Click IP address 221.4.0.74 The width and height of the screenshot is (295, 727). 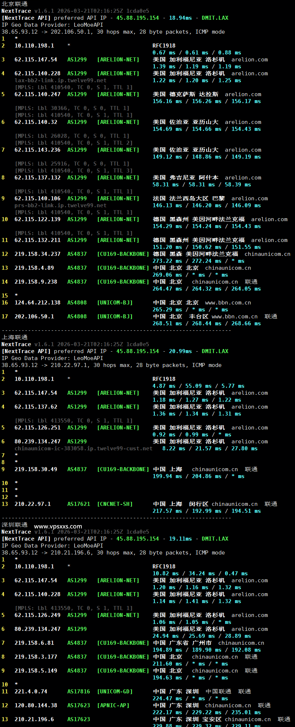click(x=31, y=692)
